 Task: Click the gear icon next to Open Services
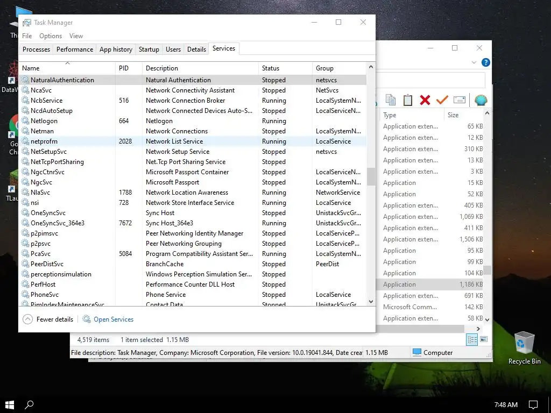(87, 319)
